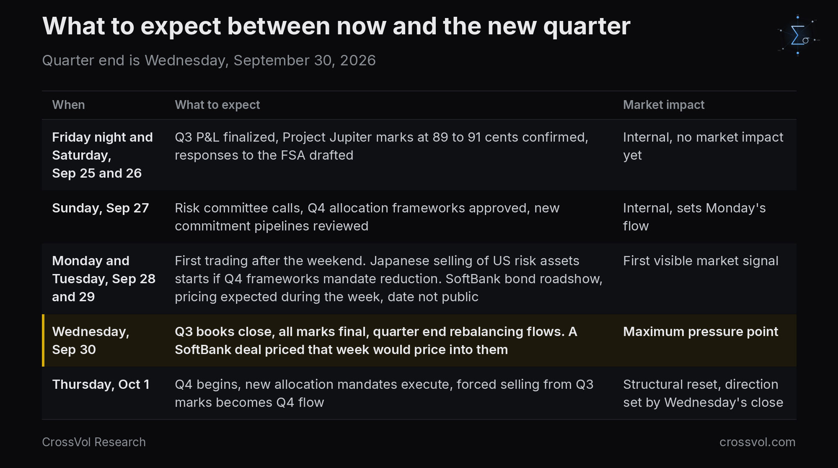
Task: Click the "Market impact" column header
Action: point(664,105)
